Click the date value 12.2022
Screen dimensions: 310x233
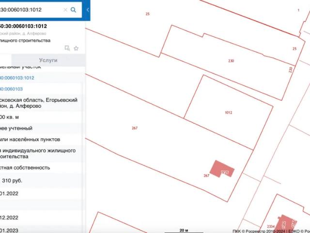(x=9, y=218)
